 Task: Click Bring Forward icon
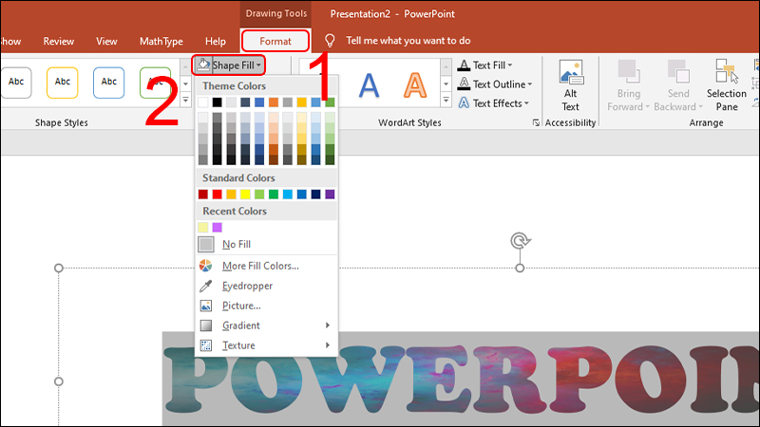click(629, 72)
